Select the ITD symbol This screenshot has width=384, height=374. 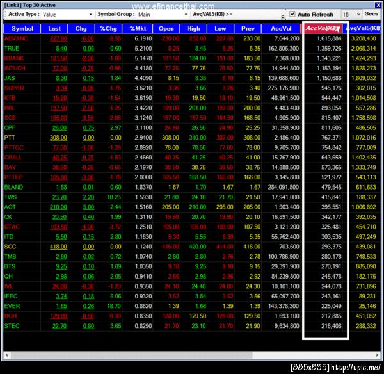click(x=9, y=237)
